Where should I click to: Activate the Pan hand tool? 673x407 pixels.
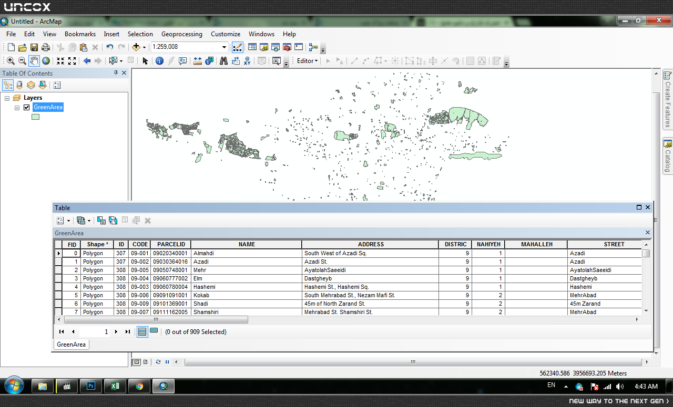pyautogui.click(x=34, y=61)
